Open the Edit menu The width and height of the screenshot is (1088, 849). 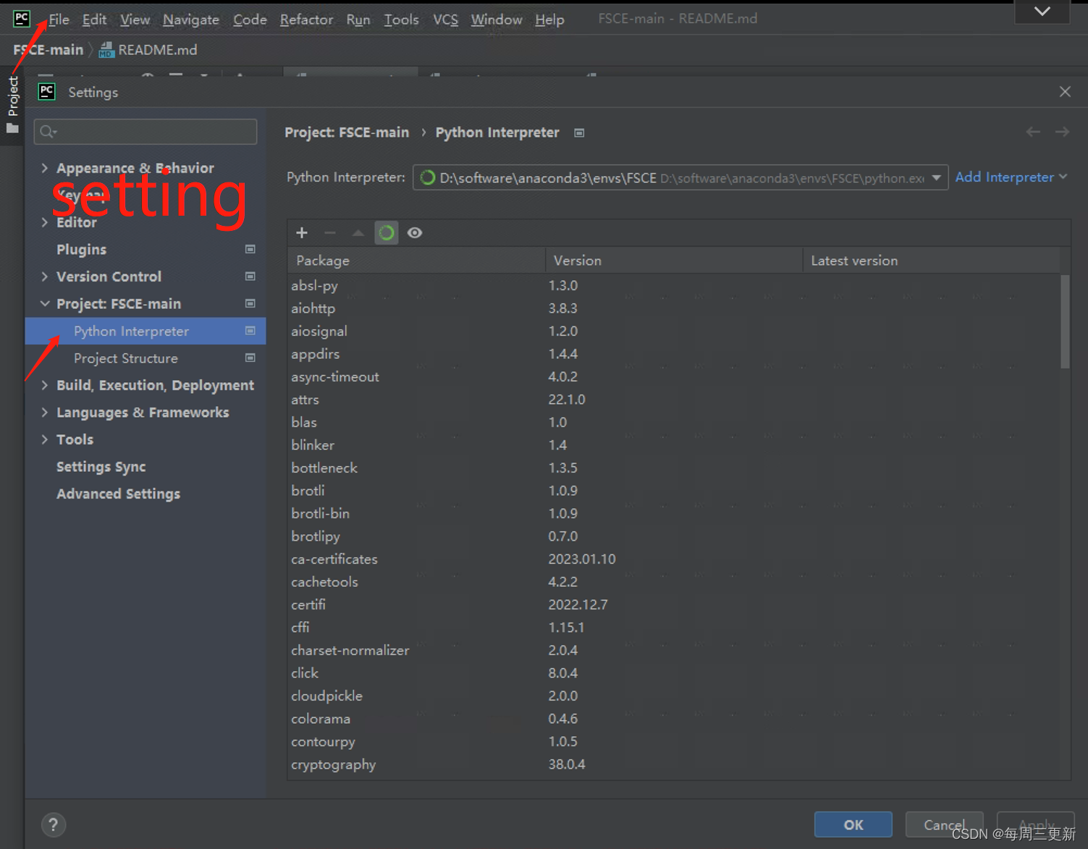click(94, 20)
